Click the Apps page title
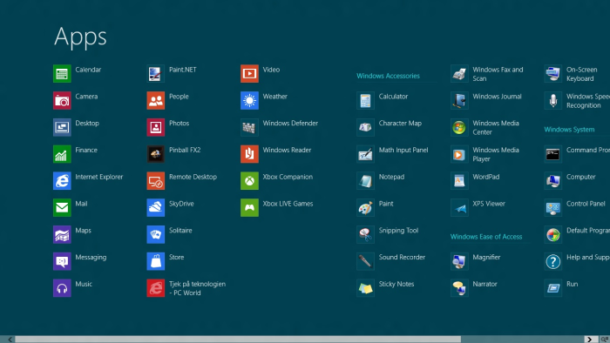The width and height of the screenshot is (610, 343). (x=80, y=37)
